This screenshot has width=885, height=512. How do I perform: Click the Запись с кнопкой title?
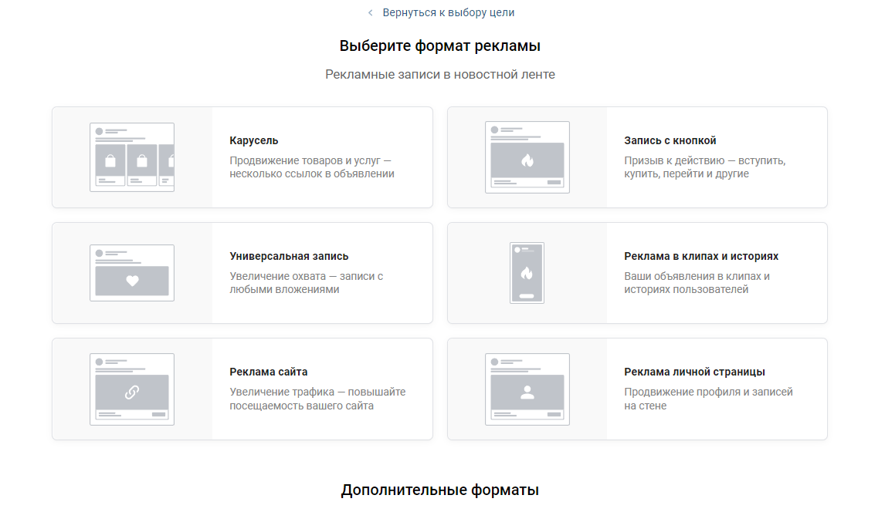(x=670, y=140)
